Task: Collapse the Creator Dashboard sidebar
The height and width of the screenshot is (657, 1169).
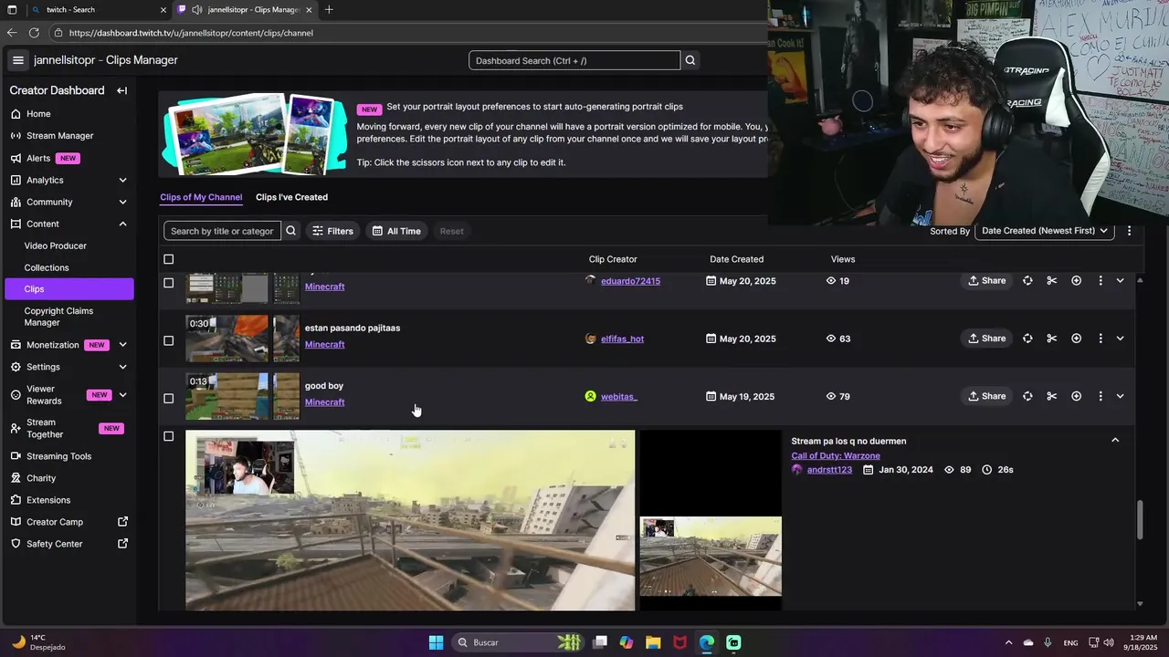Action: (121, 90)
